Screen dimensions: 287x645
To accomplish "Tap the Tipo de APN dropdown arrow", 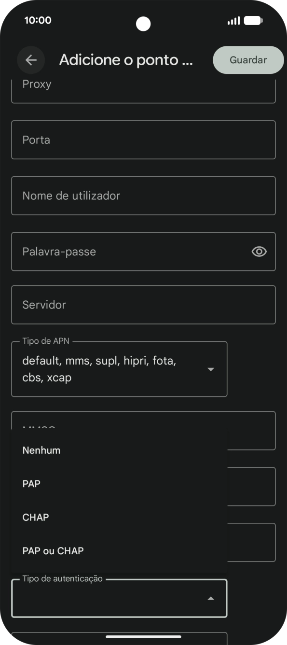I will coord(211,369).
